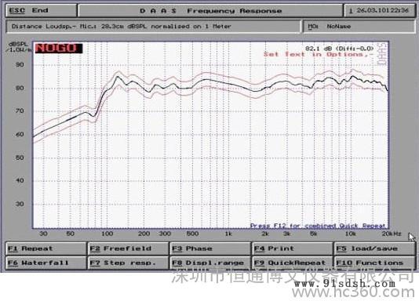Show F7 Step response
Screen dimensions: 419x301
128,263
